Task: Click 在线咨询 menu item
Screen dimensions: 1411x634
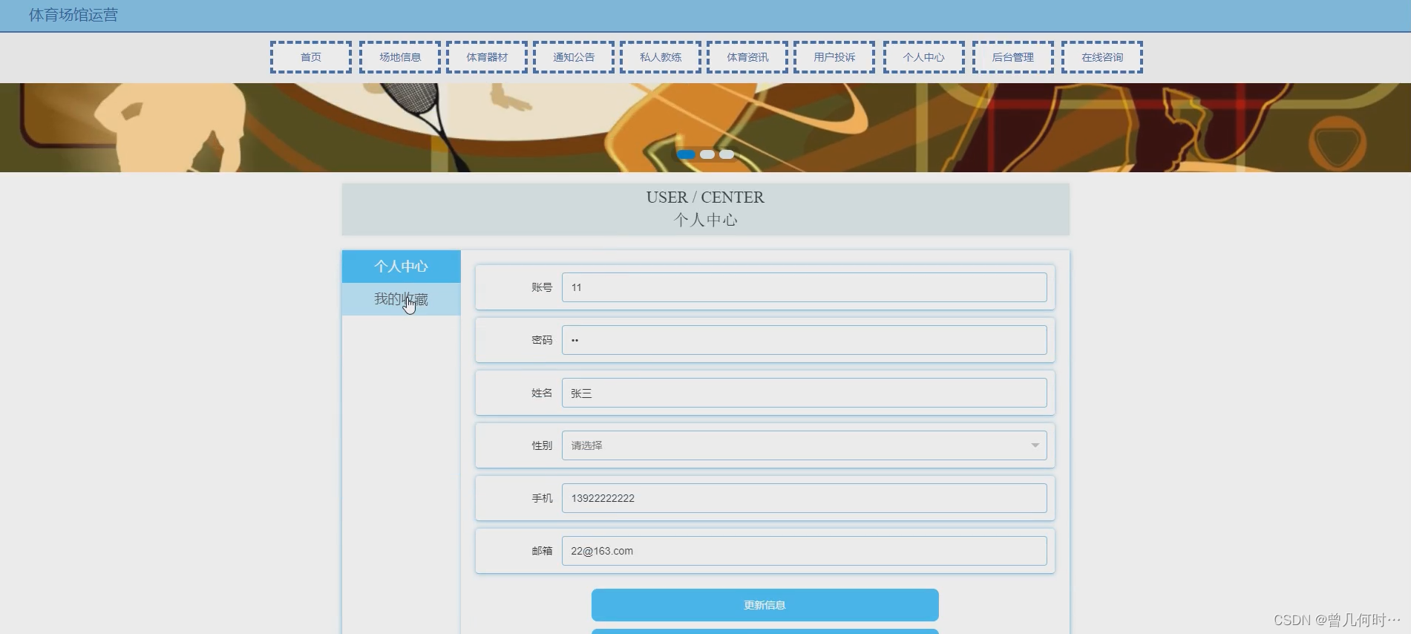Action: pyautogui.click(x=1102, y=57)
